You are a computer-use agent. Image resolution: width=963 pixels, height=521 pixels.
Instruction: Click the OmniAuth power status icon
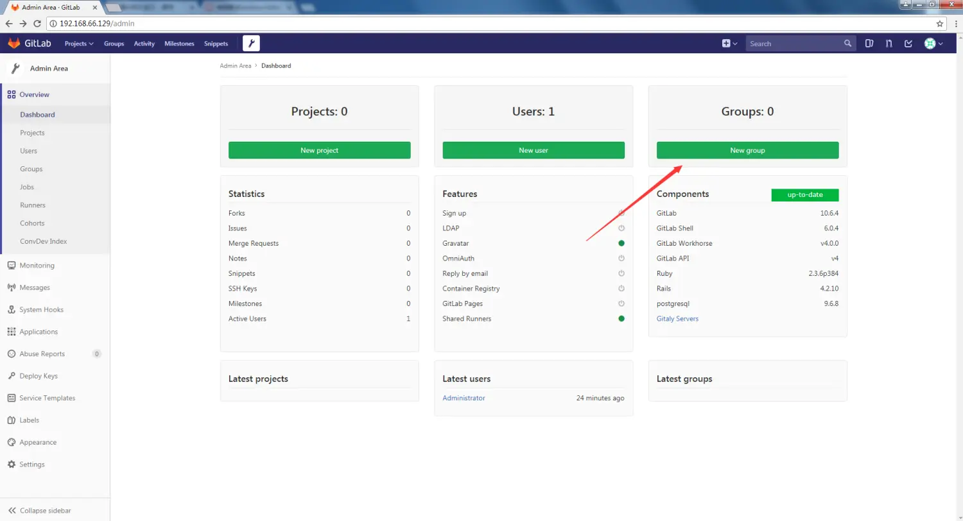point(621,258)
